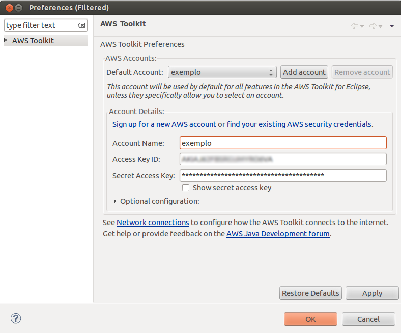
Task: Open the preferences view menu triangle
Action: pyautogui.click(x=391, y=26)
